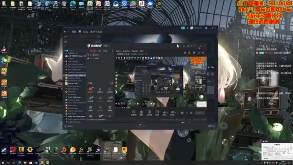293x165 pixels.
Task: Open Steam desktop shortcut
Action: (4, 151)
